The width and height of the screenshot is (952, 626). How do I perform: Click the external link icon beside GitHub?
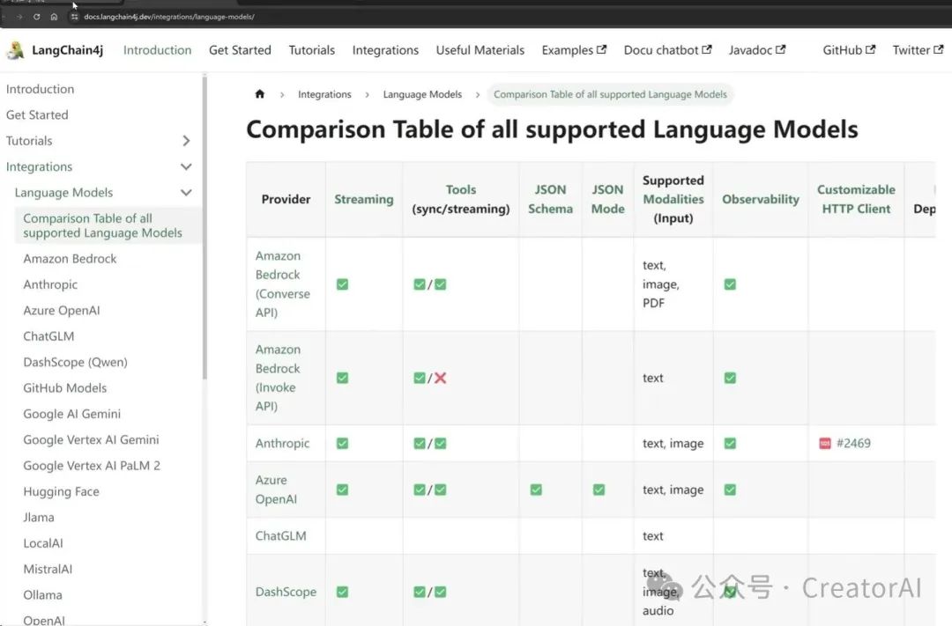(871, 49)
